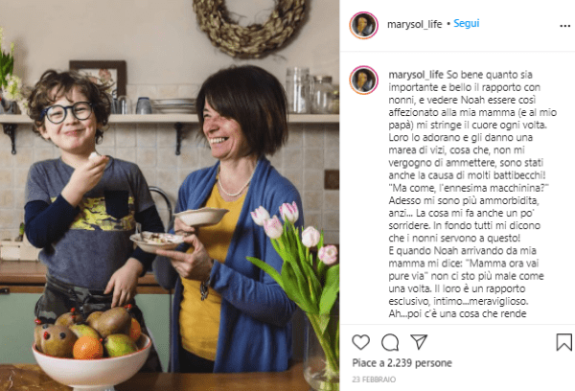Click the framed picture on shelf
This screenshot has height=391, width=575.
point(99,77)
